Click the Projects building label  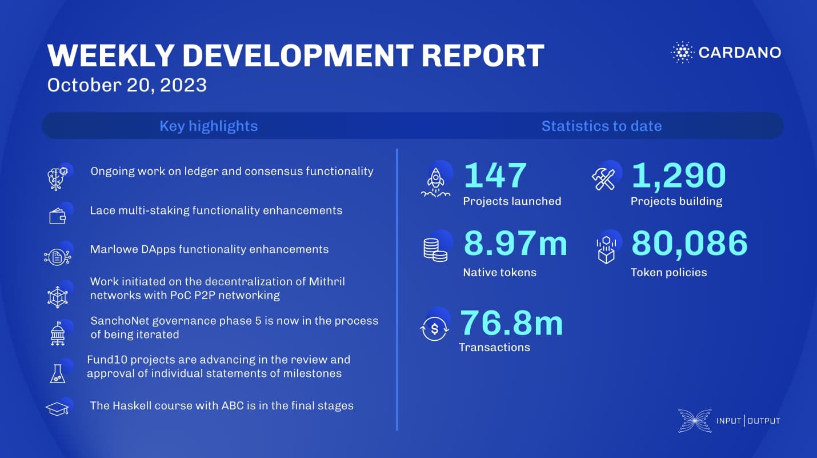point(676,201)
